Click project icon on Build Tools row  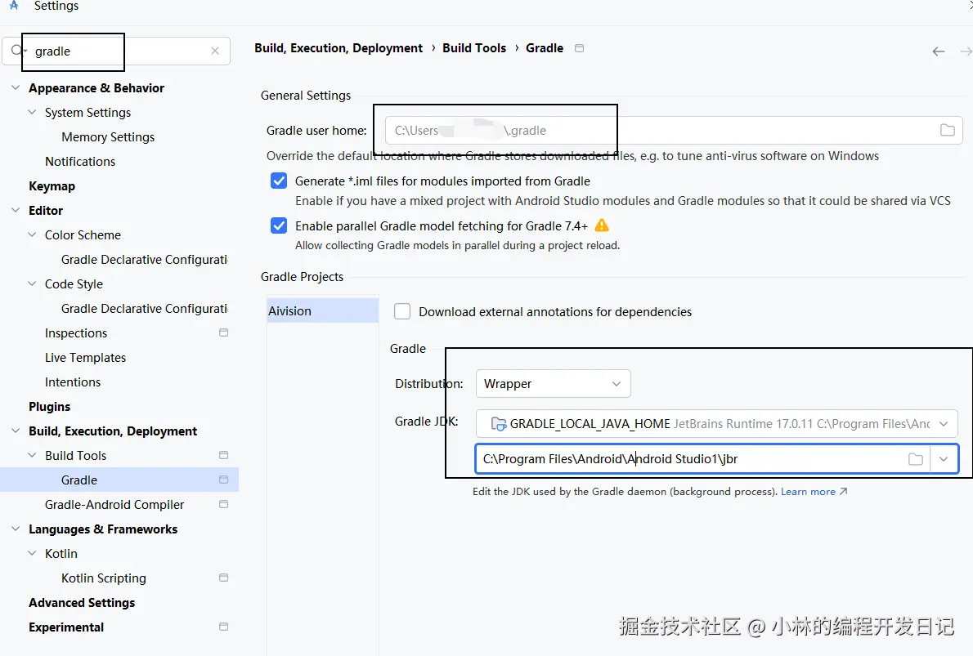tap(223, 455)
